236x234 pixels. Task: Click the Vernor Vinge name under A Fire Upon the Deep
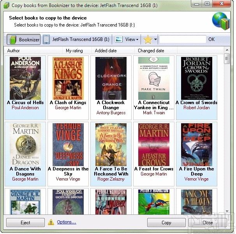197,179
